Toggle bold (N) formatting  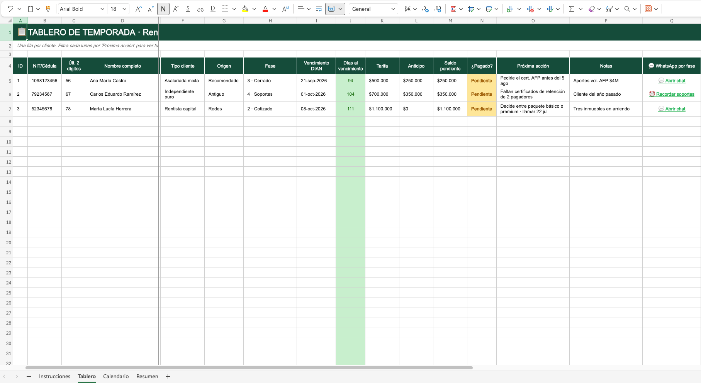click(163, 9)
